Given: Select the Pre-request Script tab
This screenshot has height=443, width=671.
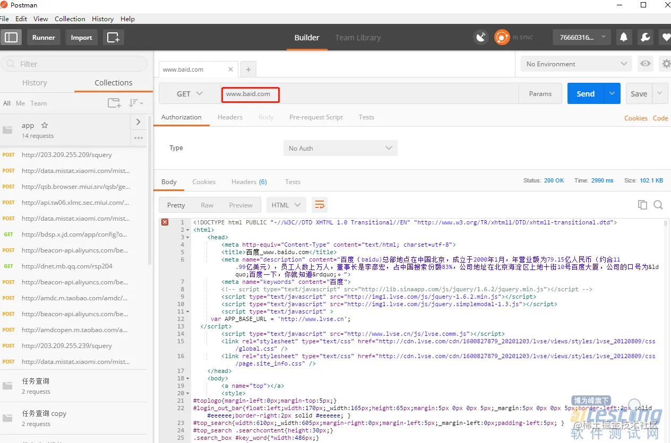Looking at the screenshot, I should click(x=316, y=117).
